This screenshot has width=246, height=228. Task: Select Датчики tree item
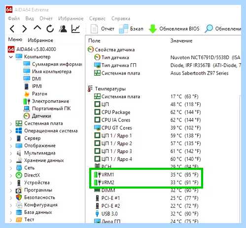click(x=37, y=116)
